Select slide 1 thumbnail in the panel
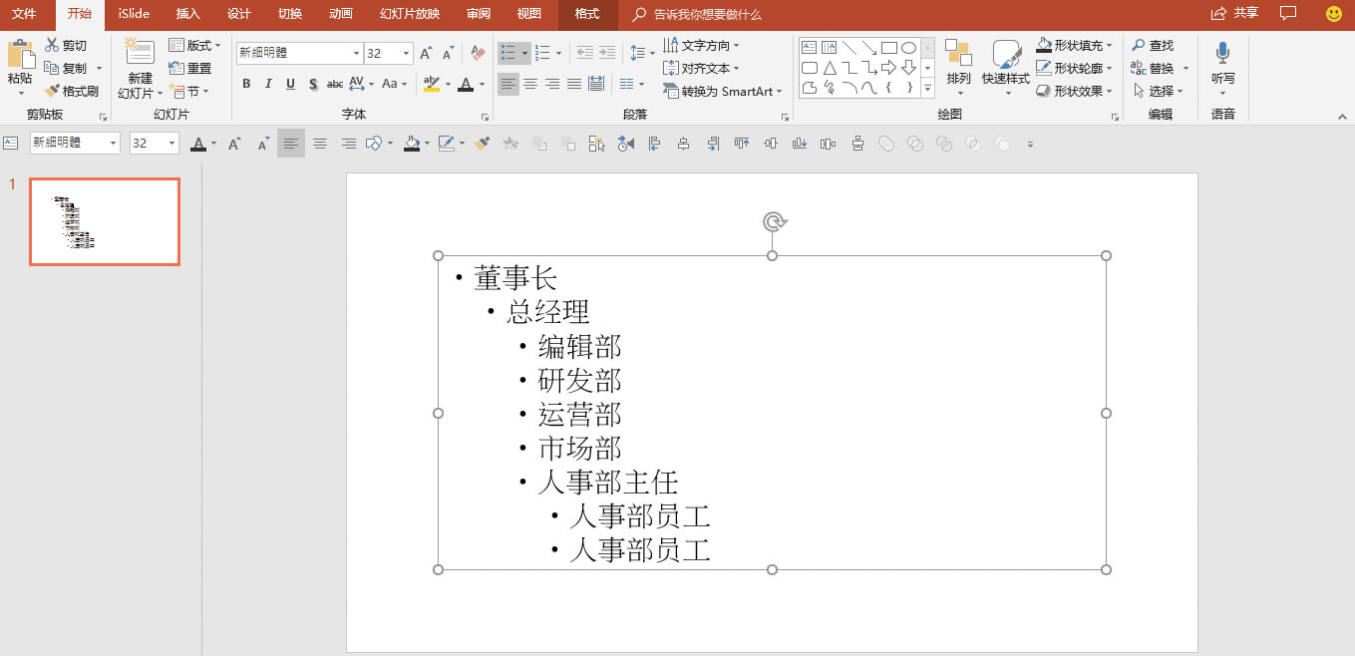The width and height of the screenshot is (1355, 656). click(x=104, y=221)
